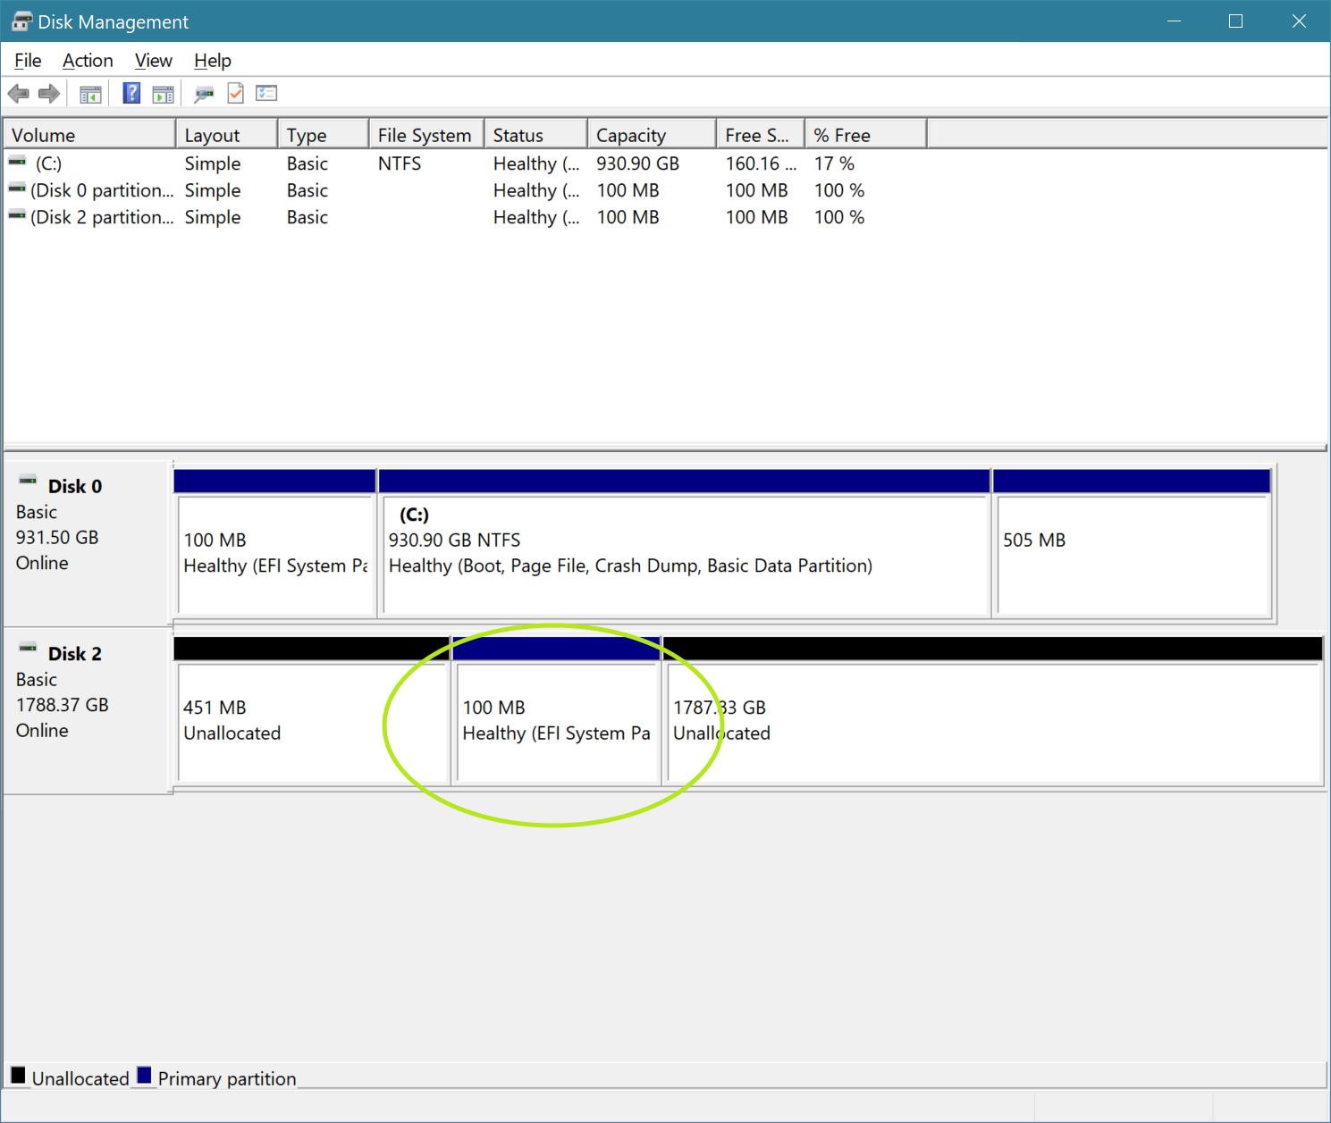1331x1123 pixels.
Task: Open the File menu
Action: pos(26,60)
